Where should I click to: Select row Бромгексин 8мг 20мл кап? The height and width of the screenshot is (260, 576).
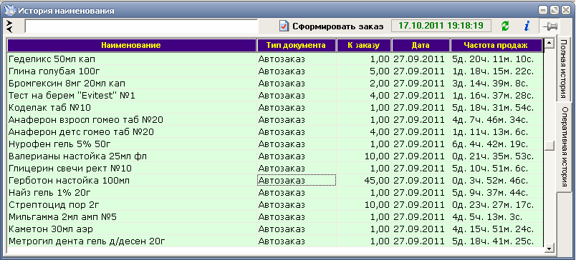(275, 83)
